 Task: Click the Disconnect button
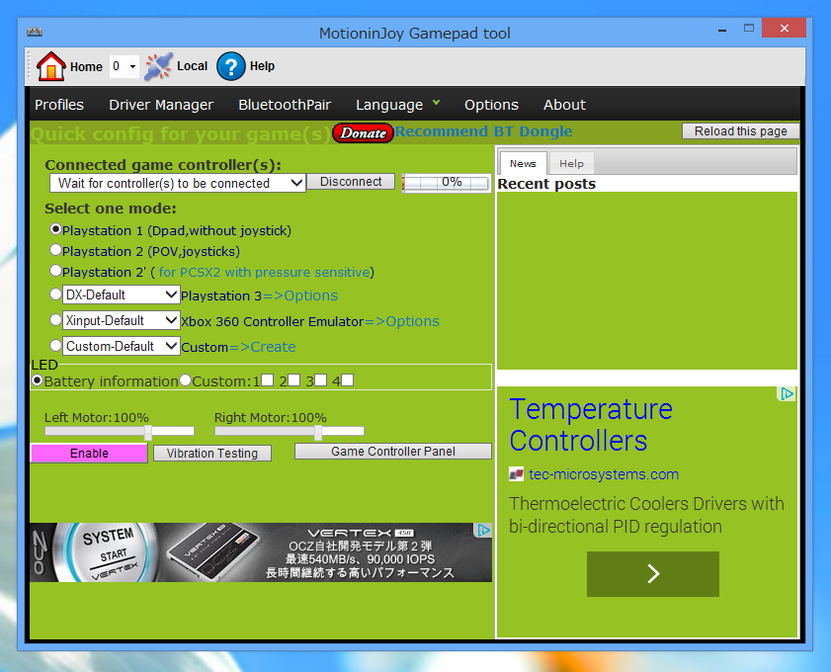pyautogui.click(x=351, y=181)
